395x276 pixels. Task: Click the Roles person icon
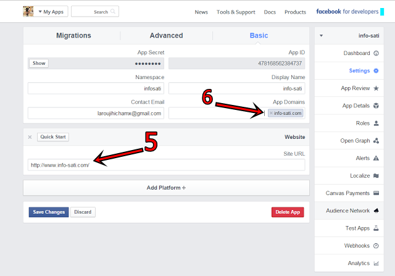point(376,123)
